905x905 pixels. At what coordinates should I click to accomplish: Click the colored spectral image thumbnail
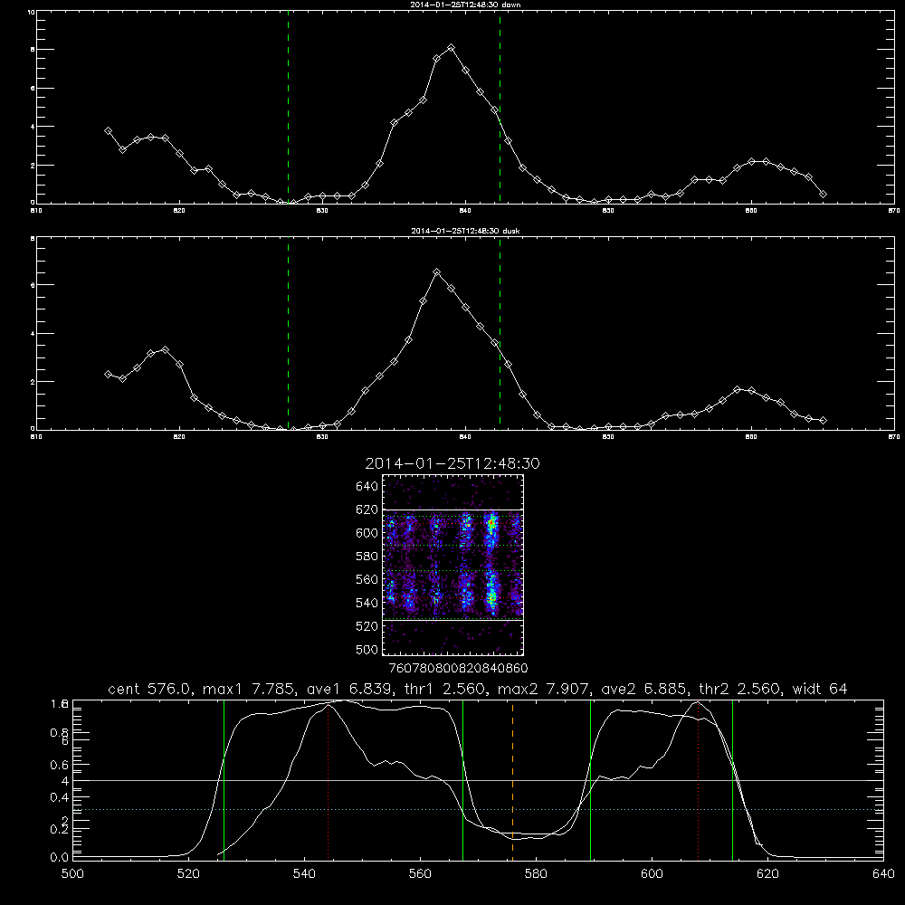(x=453, y=565)
